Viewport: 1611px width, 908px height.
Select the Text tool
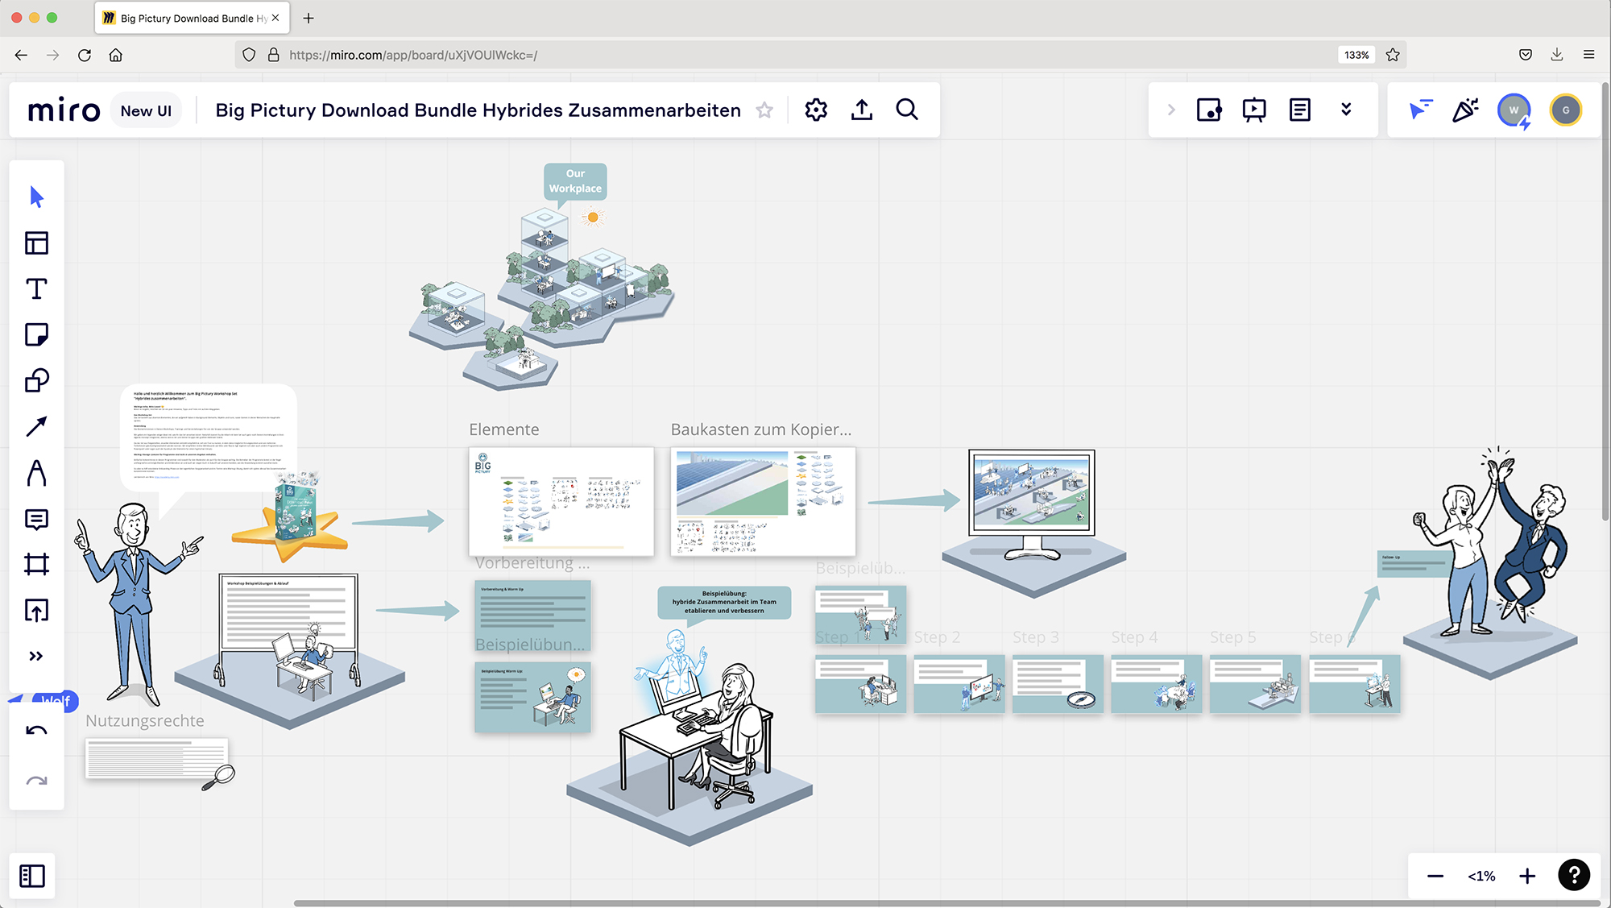click(x=36, y=289)
